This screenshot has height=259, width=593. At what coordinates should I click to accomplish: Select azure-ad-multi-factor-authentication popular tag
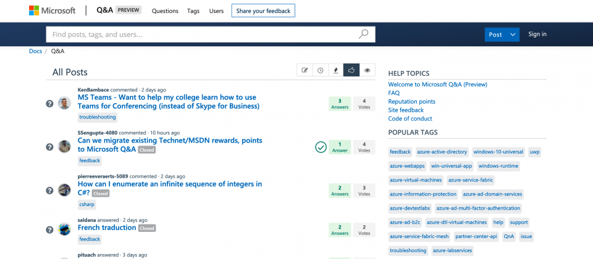(478, 208)
